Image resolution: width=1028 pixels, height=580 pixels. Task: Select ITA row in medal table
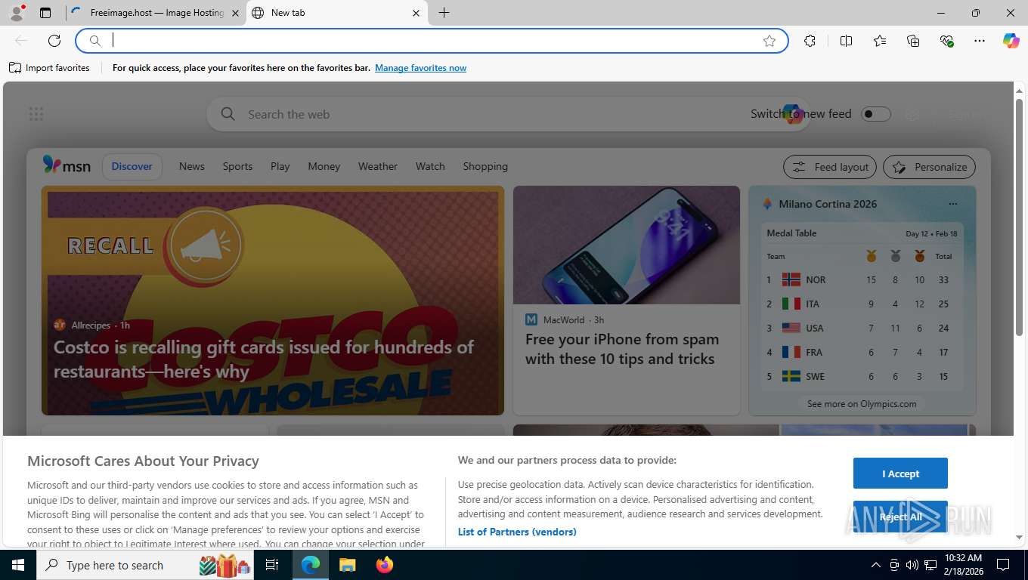(x=860, y=304)
